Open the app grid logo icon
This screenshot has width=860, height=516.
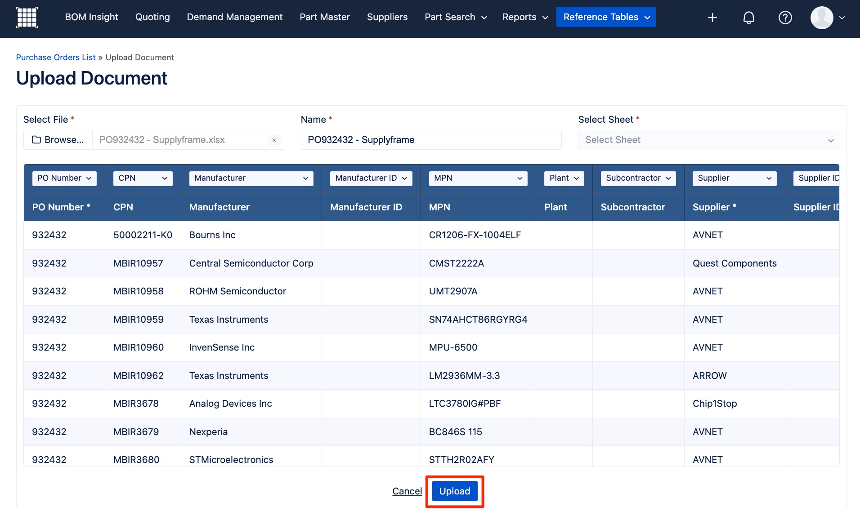point(27,18)
